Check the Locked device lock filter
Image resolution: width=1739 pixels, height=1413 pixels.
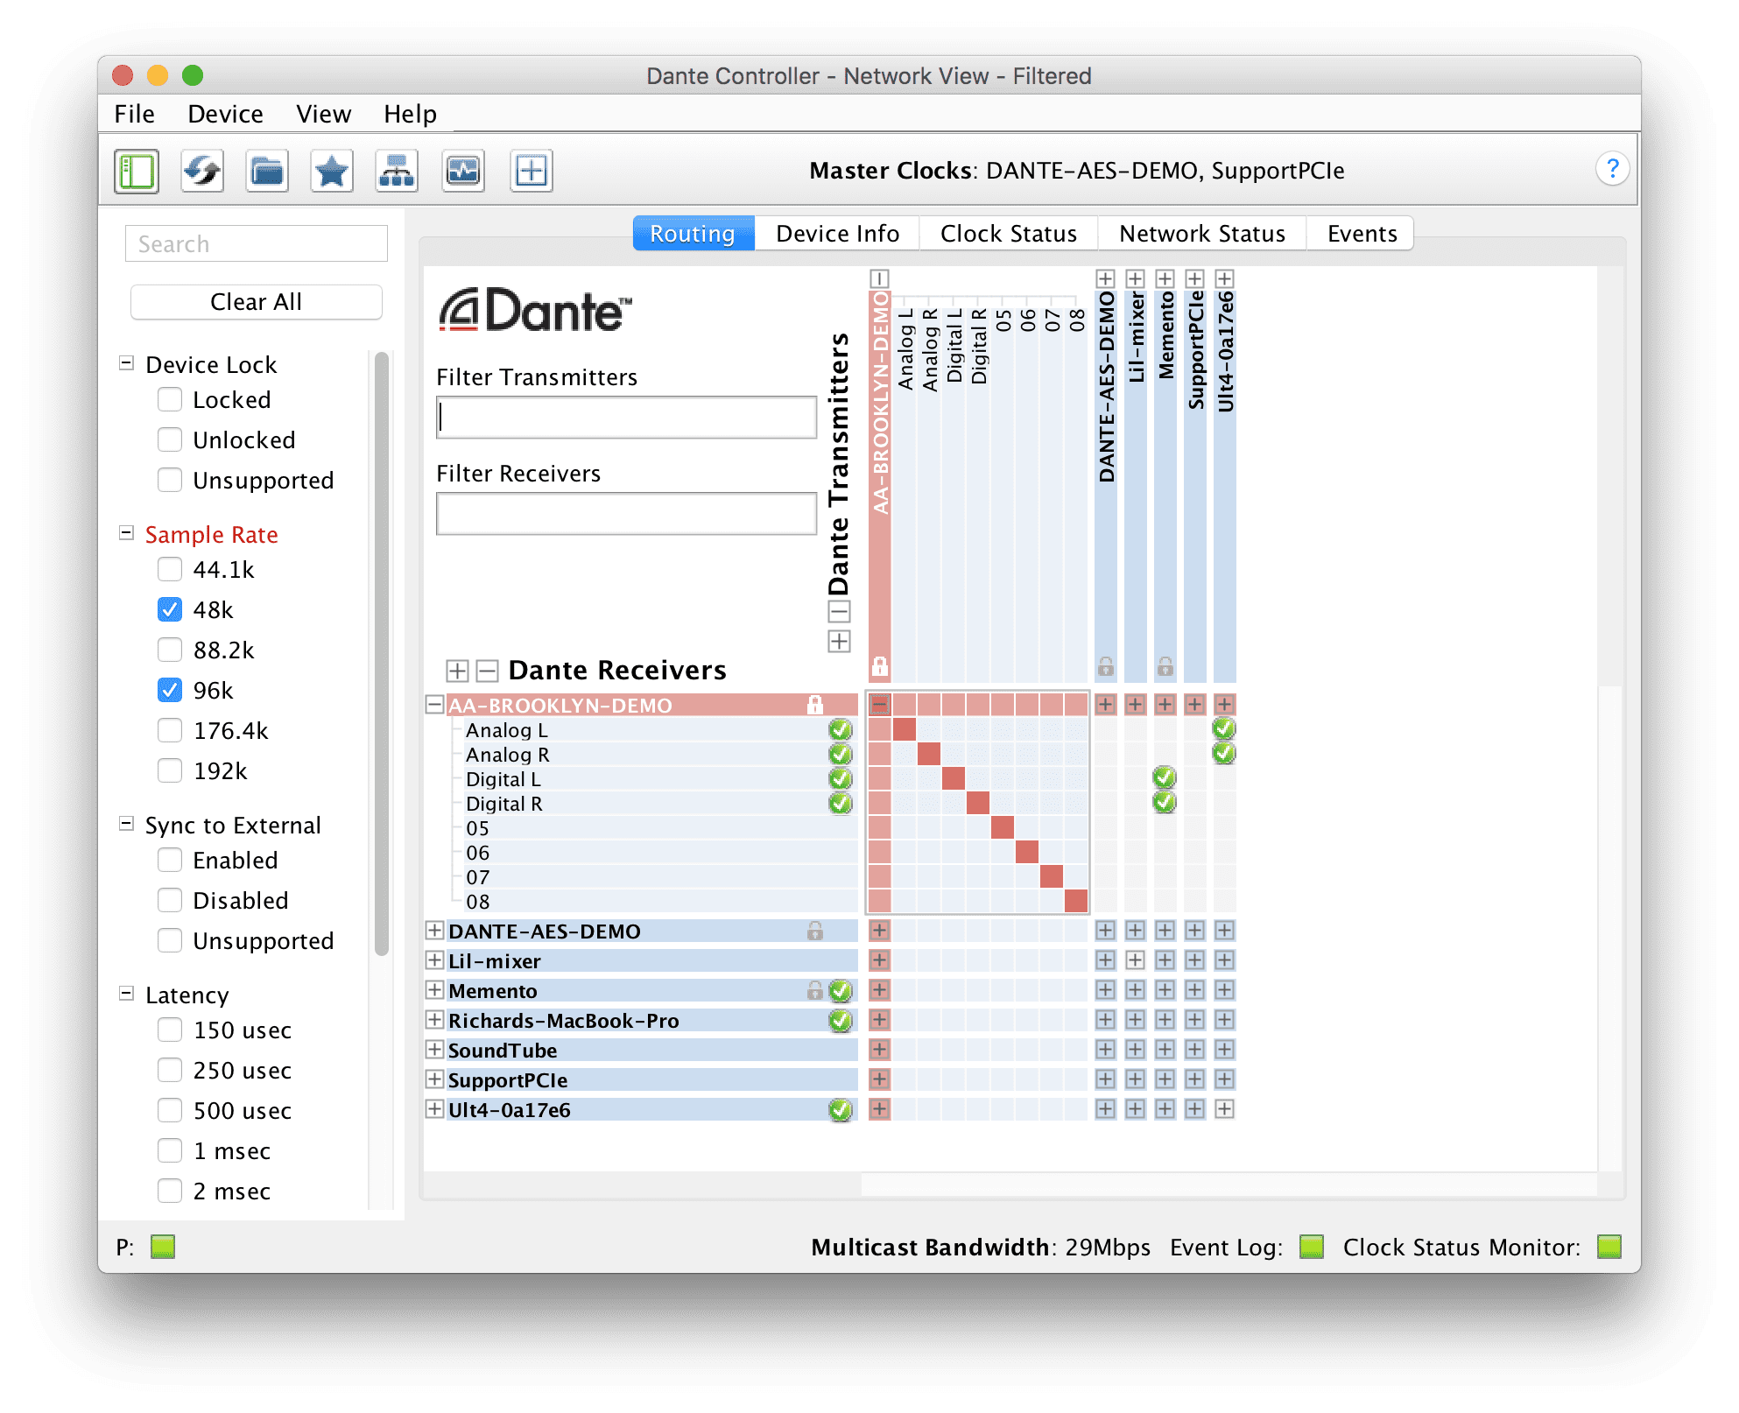coord(170,399)
